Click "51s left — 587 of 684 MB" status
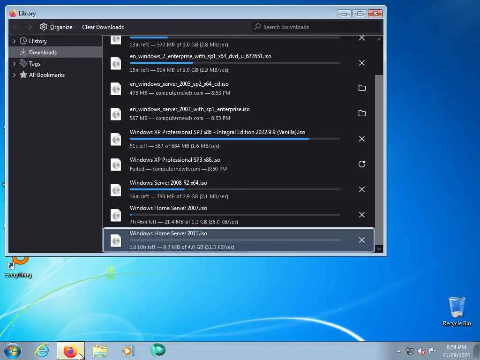This screenshot has height=360, width=480. click(x=174, y=146)
